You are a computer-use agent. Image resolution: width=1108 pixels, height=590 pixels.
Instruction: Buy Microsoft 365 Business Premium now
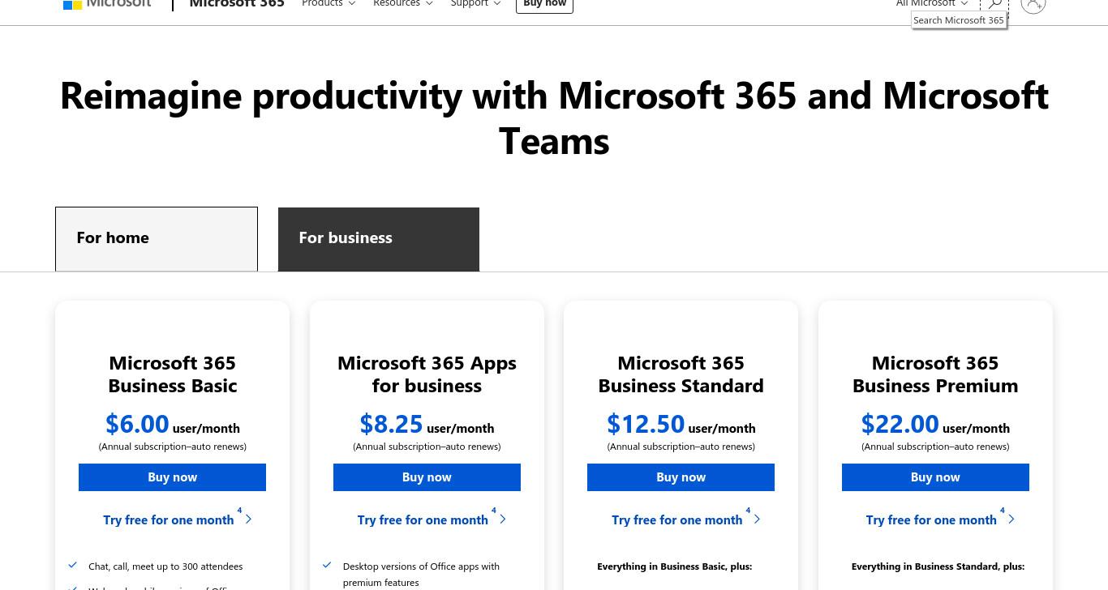[x=935, y=477]
